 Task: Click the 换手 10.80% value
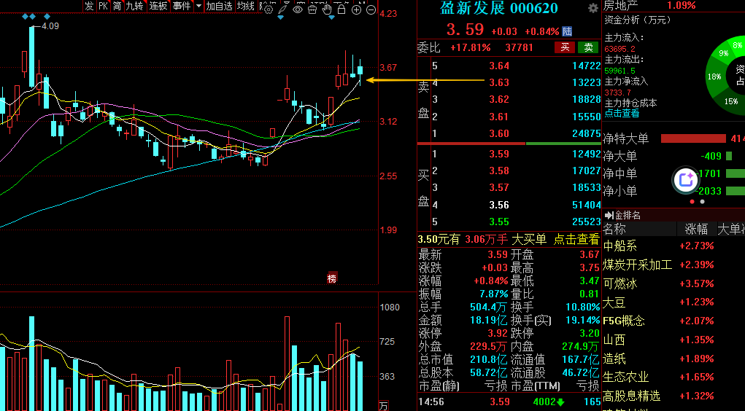pos(582,307)
